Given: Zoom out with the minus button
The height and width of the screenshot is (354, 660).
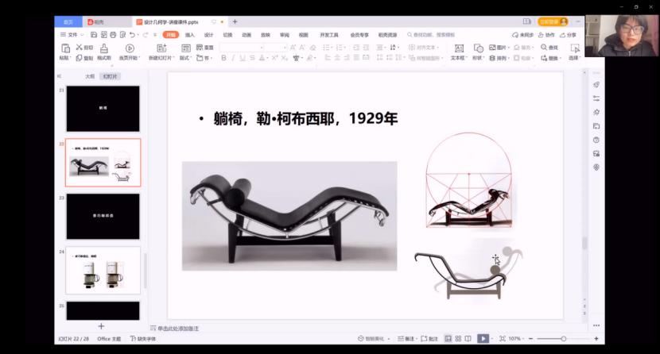Looking at the screenshot, I should 530,338.
